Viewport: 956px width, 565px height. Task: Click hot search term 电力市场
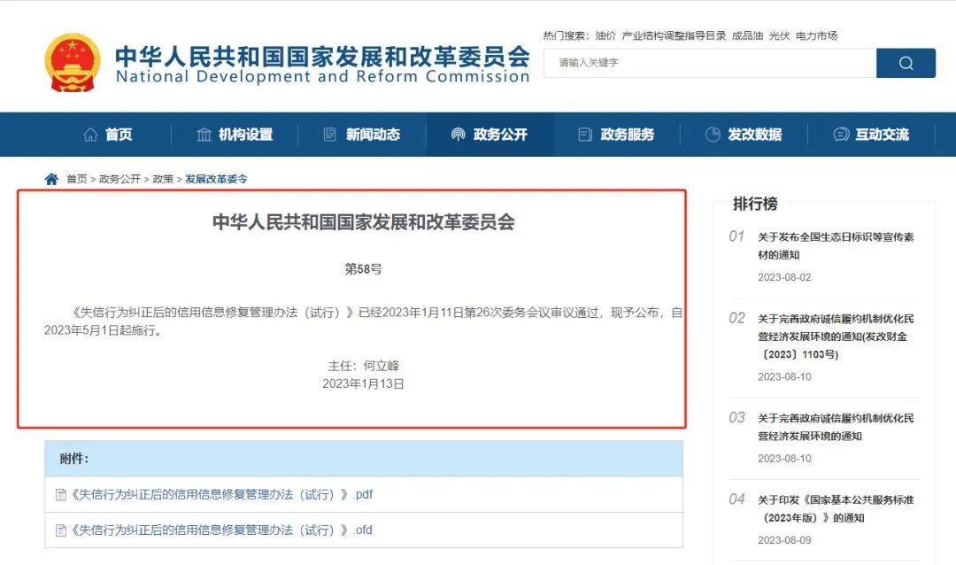click(816, 36)
